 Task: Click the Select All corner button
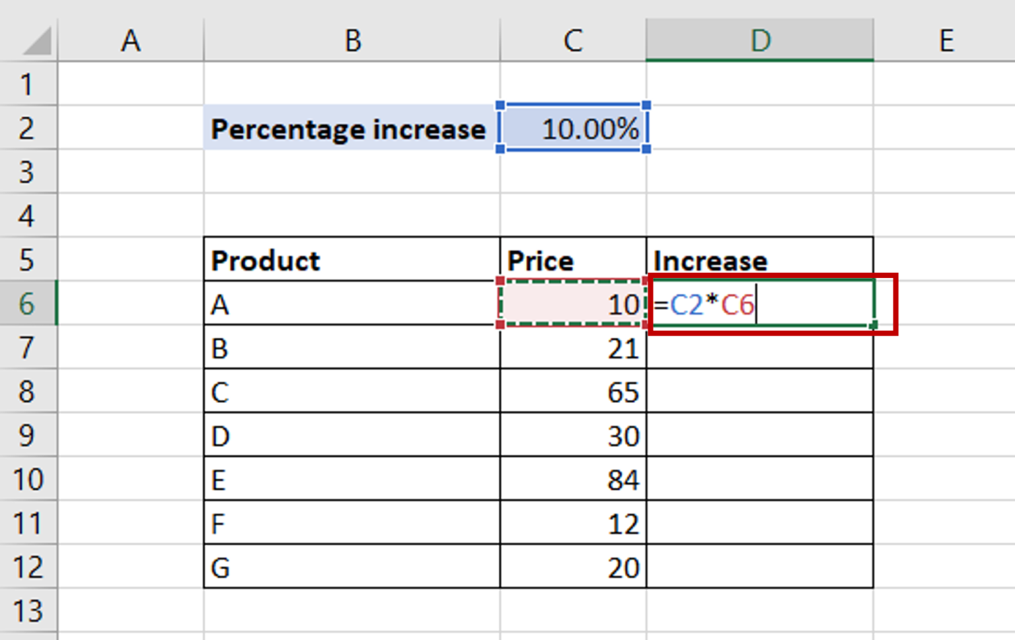tap(28, 42)
